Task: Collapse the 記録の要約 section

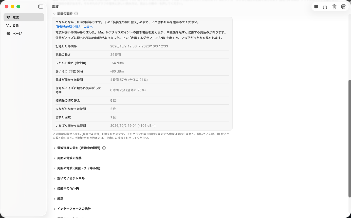Action: tap(54, 14)
